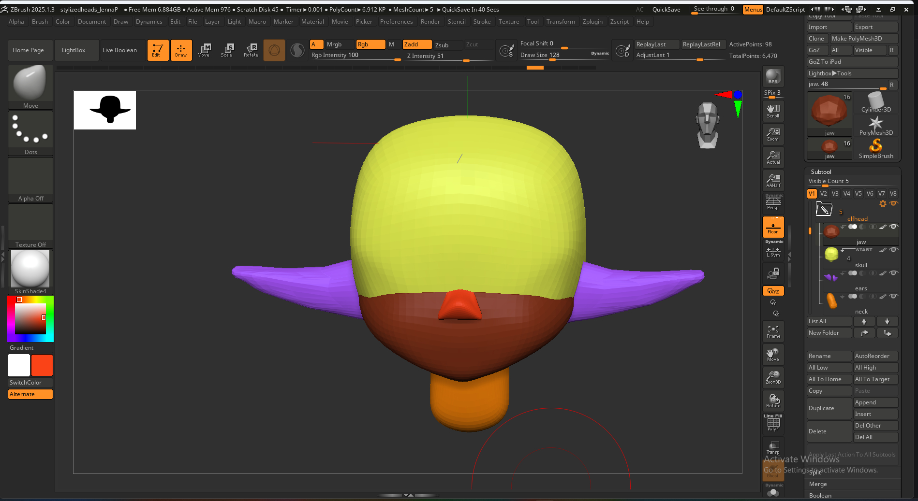Toggle the Floor grid button

tap(773, 227)
